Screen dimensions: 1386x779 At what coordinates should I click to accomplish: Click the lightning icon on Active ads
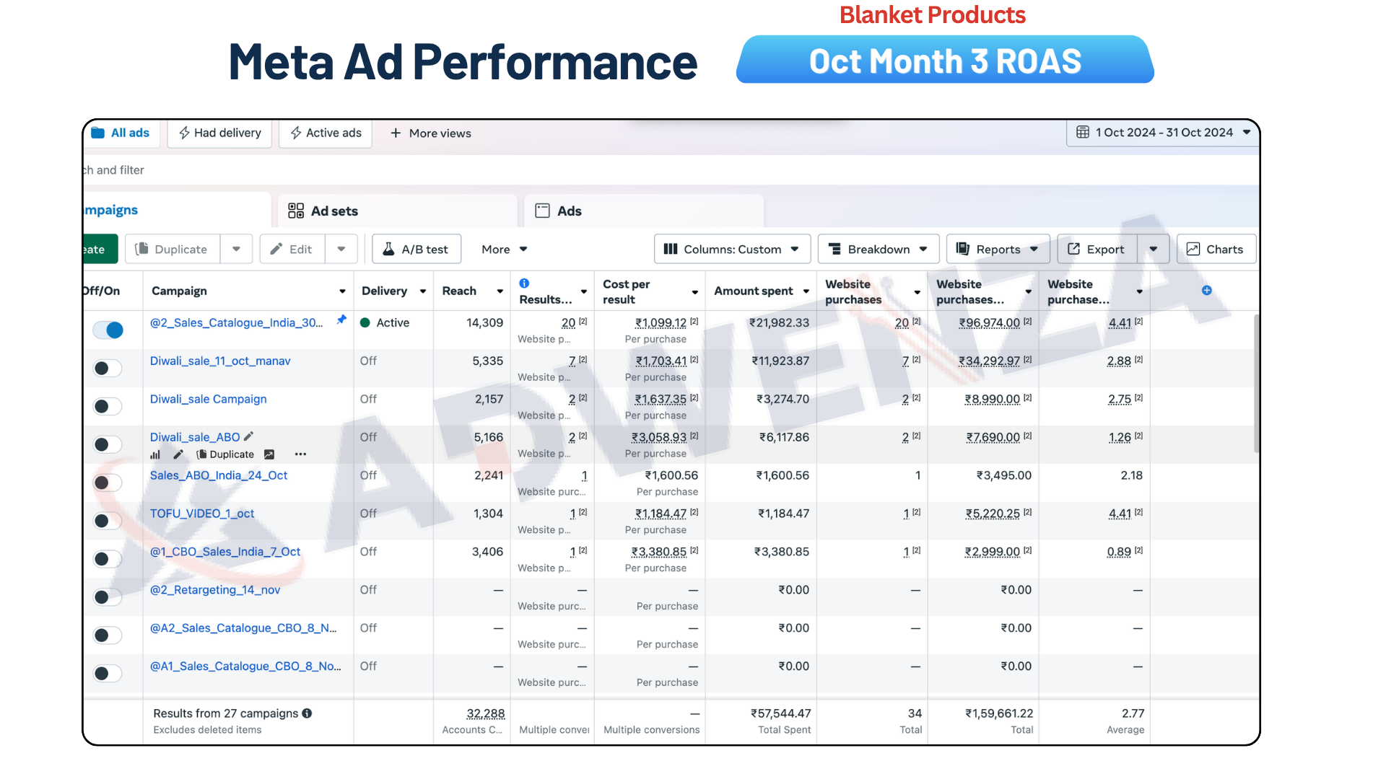click(x=296, y=133)
